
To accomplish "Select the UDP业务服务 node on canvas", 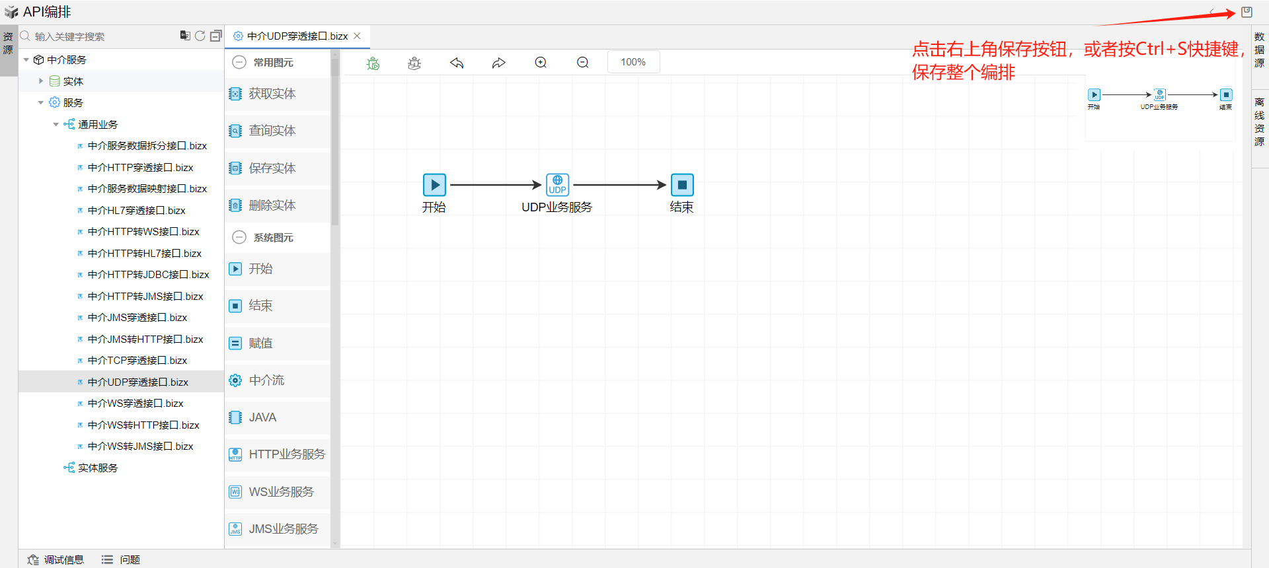I will pos(557,185).
